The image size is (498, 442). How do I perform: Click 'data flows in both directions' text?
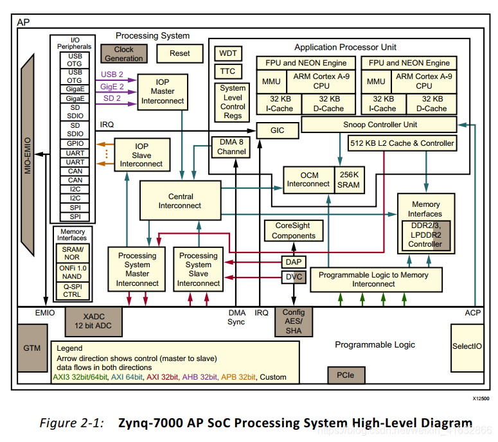(x=104, y=367)
